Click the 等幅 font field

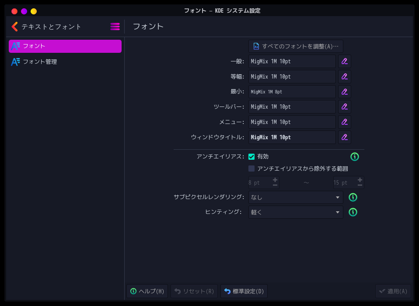292,76
